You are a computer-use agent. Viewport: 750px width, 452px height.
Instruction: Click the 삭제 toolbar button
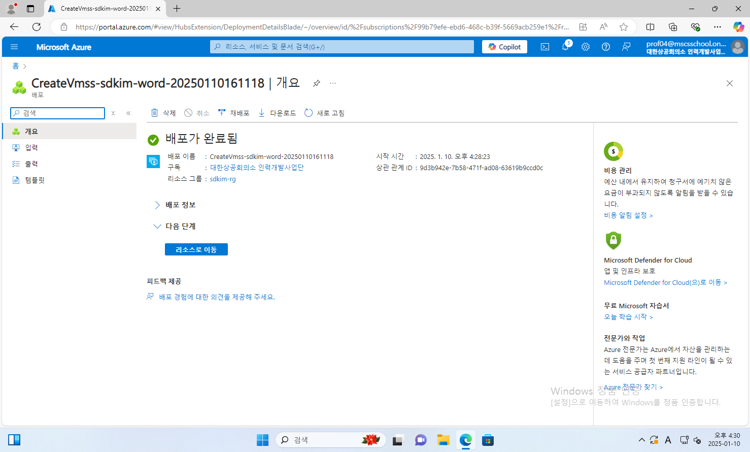pos(163,113)
